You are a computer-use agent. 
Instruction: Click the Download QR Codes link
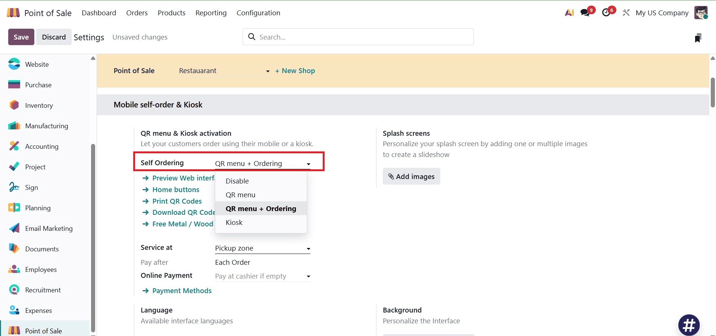point(178,212)
